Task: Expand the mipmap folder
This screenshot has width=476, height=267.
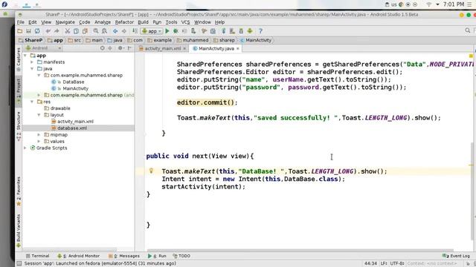Action: (x=39, y=135)
